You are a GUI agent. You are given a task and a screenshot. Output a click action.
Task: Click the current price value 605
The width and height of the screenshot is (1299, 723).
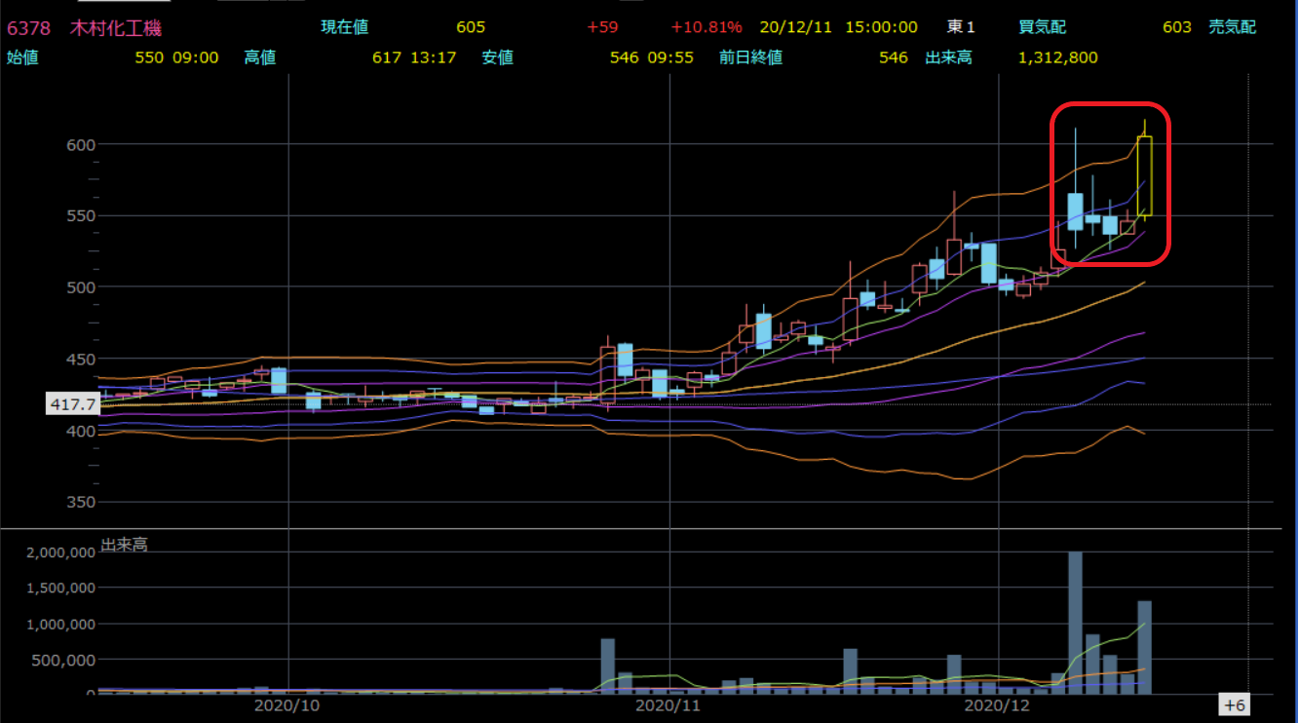click(x=470, y=27)
